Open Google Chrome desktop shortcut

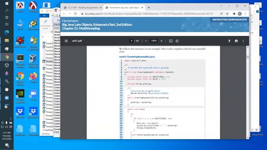[20, 79]
